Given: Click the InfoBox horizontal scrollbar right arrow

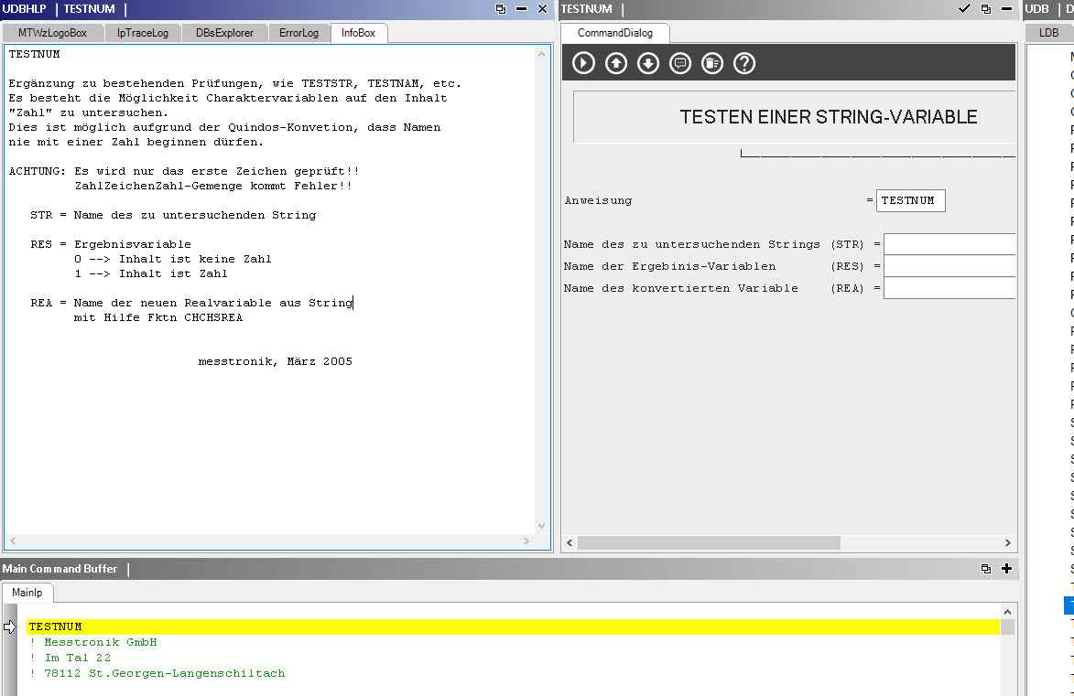Looking at the screenshot, I should pos(526,541).
